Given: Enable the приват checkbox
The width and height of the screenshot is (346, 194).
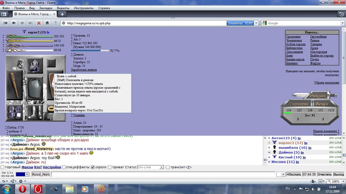Looking at the screenshot, I should (110, 168).
